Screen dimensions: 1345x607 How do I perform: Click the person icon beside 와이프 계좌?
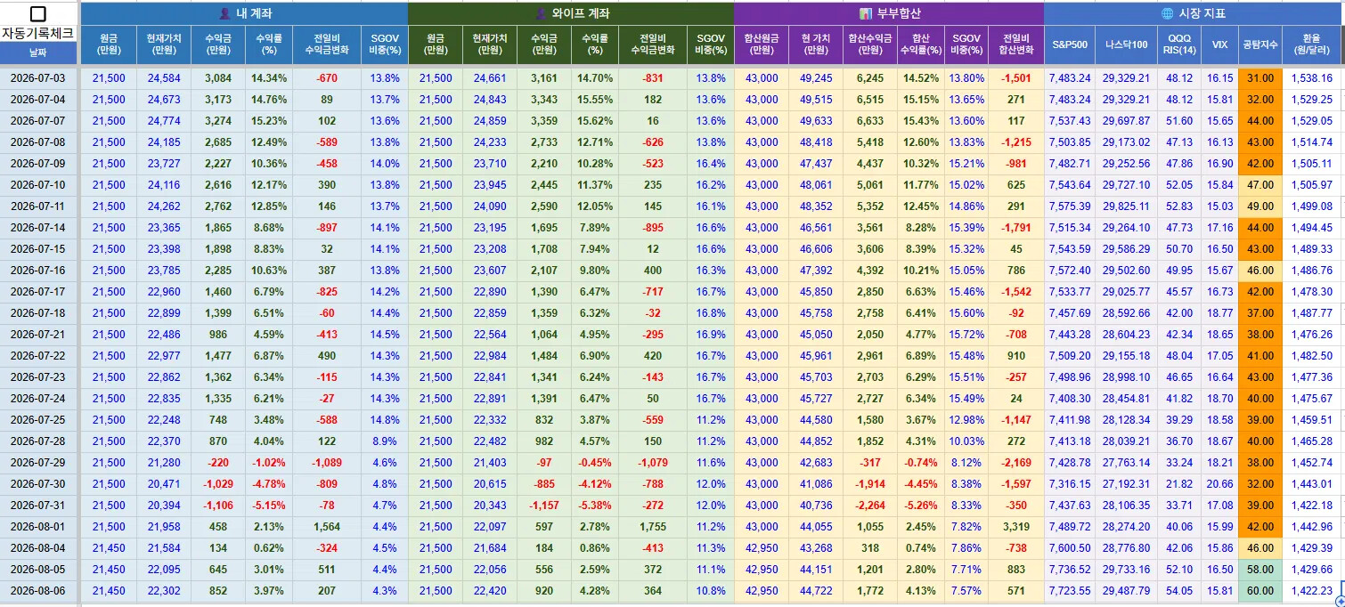pos(540,13)
